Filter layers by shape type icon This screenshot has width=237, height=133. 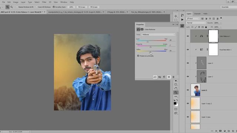(214, 18)
